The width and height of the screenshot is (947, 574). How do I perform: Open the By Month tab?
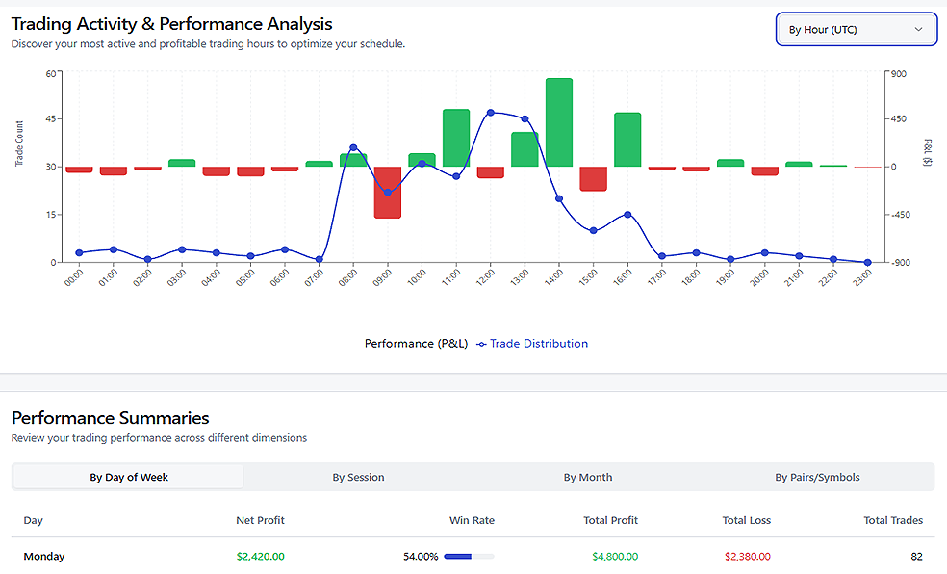coord(588,477)
